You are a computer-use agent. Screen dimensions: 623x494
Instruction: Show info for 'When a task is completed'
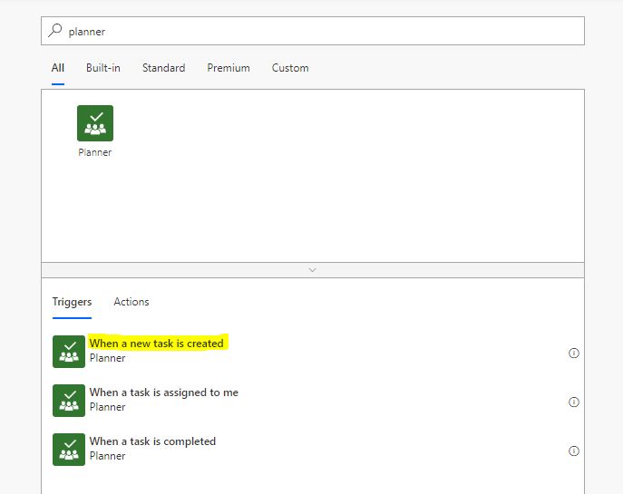[574, 450]
